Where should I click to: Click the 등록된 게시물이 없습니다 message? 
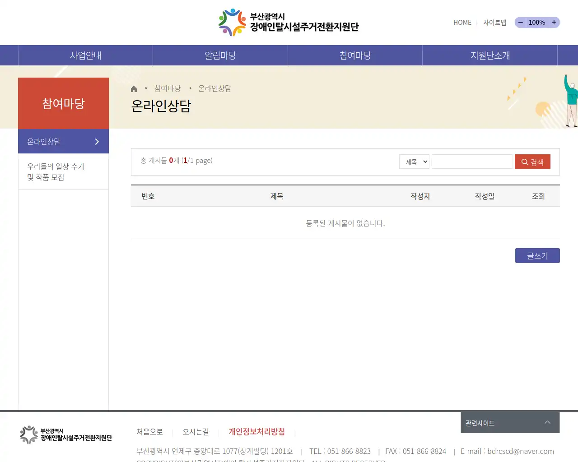click(345, 223)
